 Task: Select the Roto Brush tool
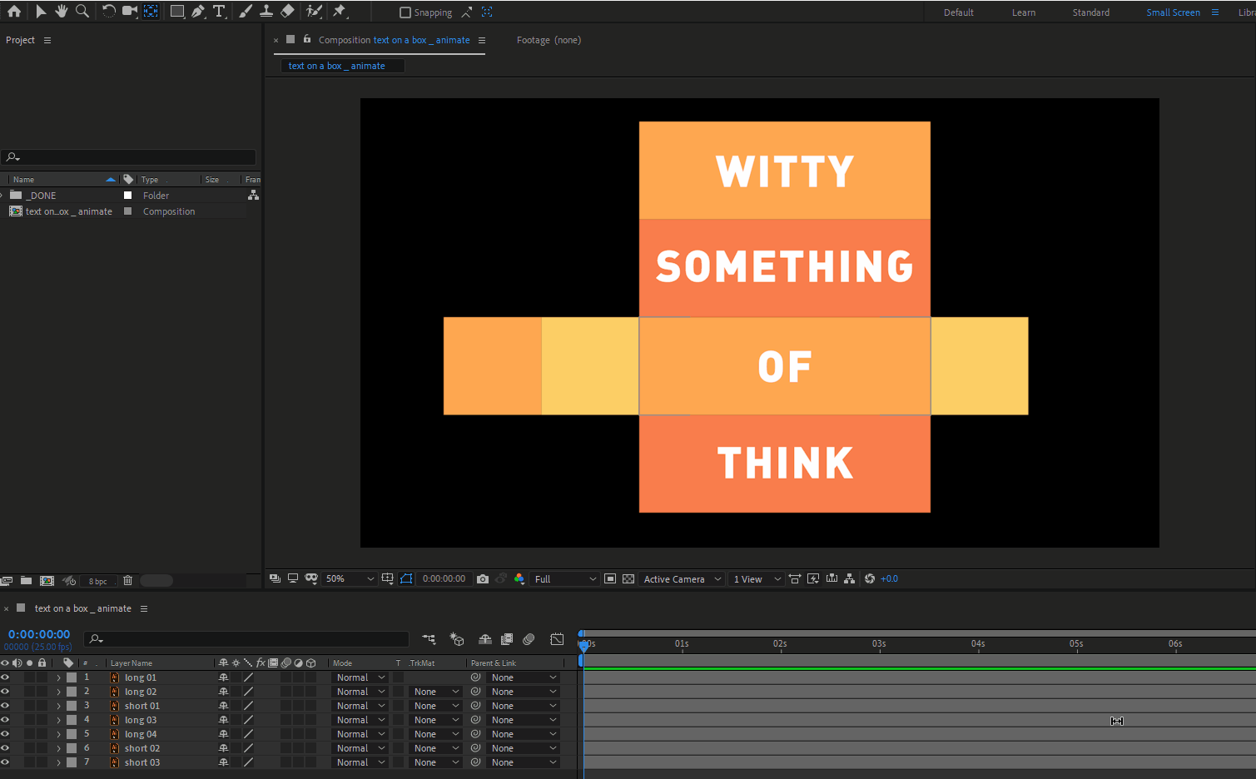[x=314, y=12]
